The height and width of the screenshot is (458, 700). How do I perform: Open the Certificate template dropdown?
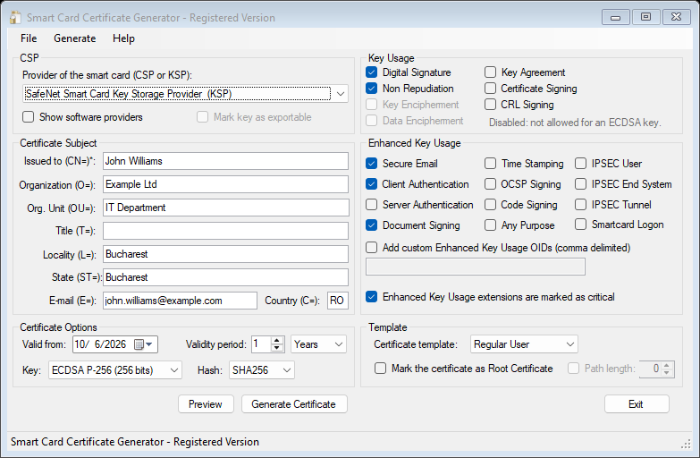click(x=524, y=344)
